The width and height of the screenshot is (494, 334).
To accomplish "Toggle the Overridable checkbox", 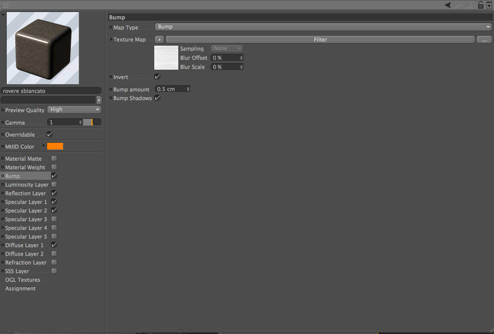I will click(x=50, y=134).
